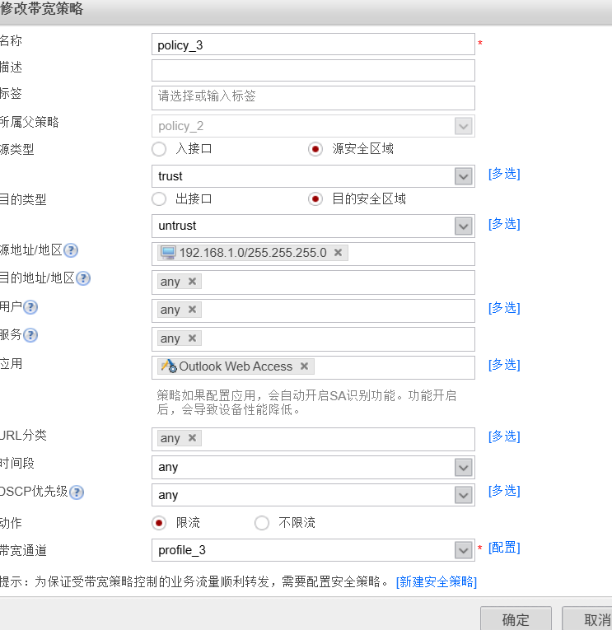Remove the any tag in 目的地址/地区
Screen dimensions: 612x630
pyautogui.click(x=192, y=282)
